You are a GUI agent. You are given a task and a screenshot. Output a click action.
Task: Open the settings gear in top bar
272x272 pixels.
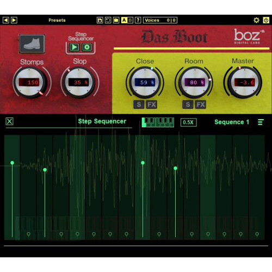pyautogui.click(x=256, y=20)
